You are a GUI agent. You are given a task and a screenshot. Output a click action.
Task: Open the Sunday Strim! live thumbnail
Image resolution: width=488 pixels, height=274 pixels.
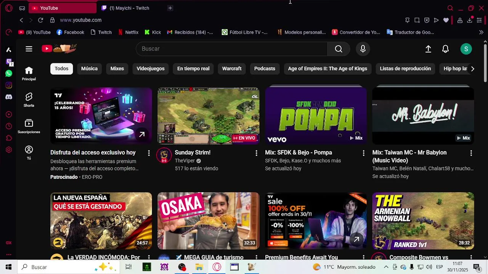click(x=208, y=116)
